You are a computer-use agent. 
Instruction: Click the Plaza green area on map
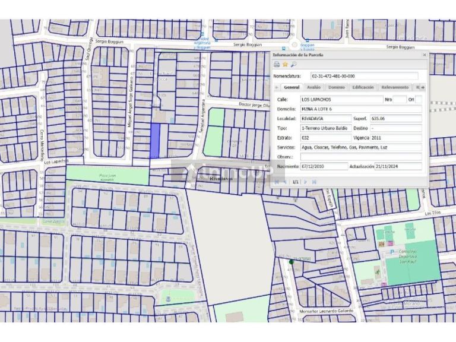107,175
